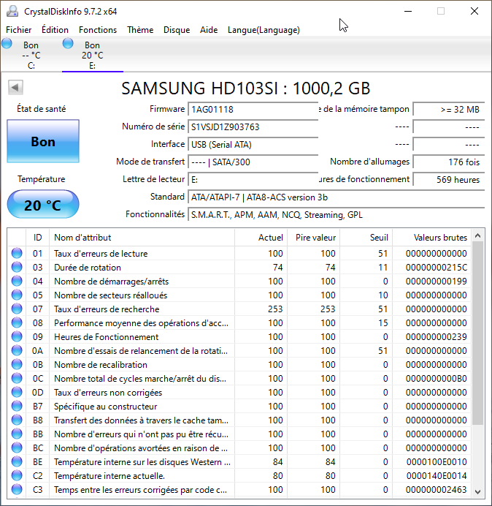Click status orb for attribute BC

pyautogui.click(x=17, y=448)
